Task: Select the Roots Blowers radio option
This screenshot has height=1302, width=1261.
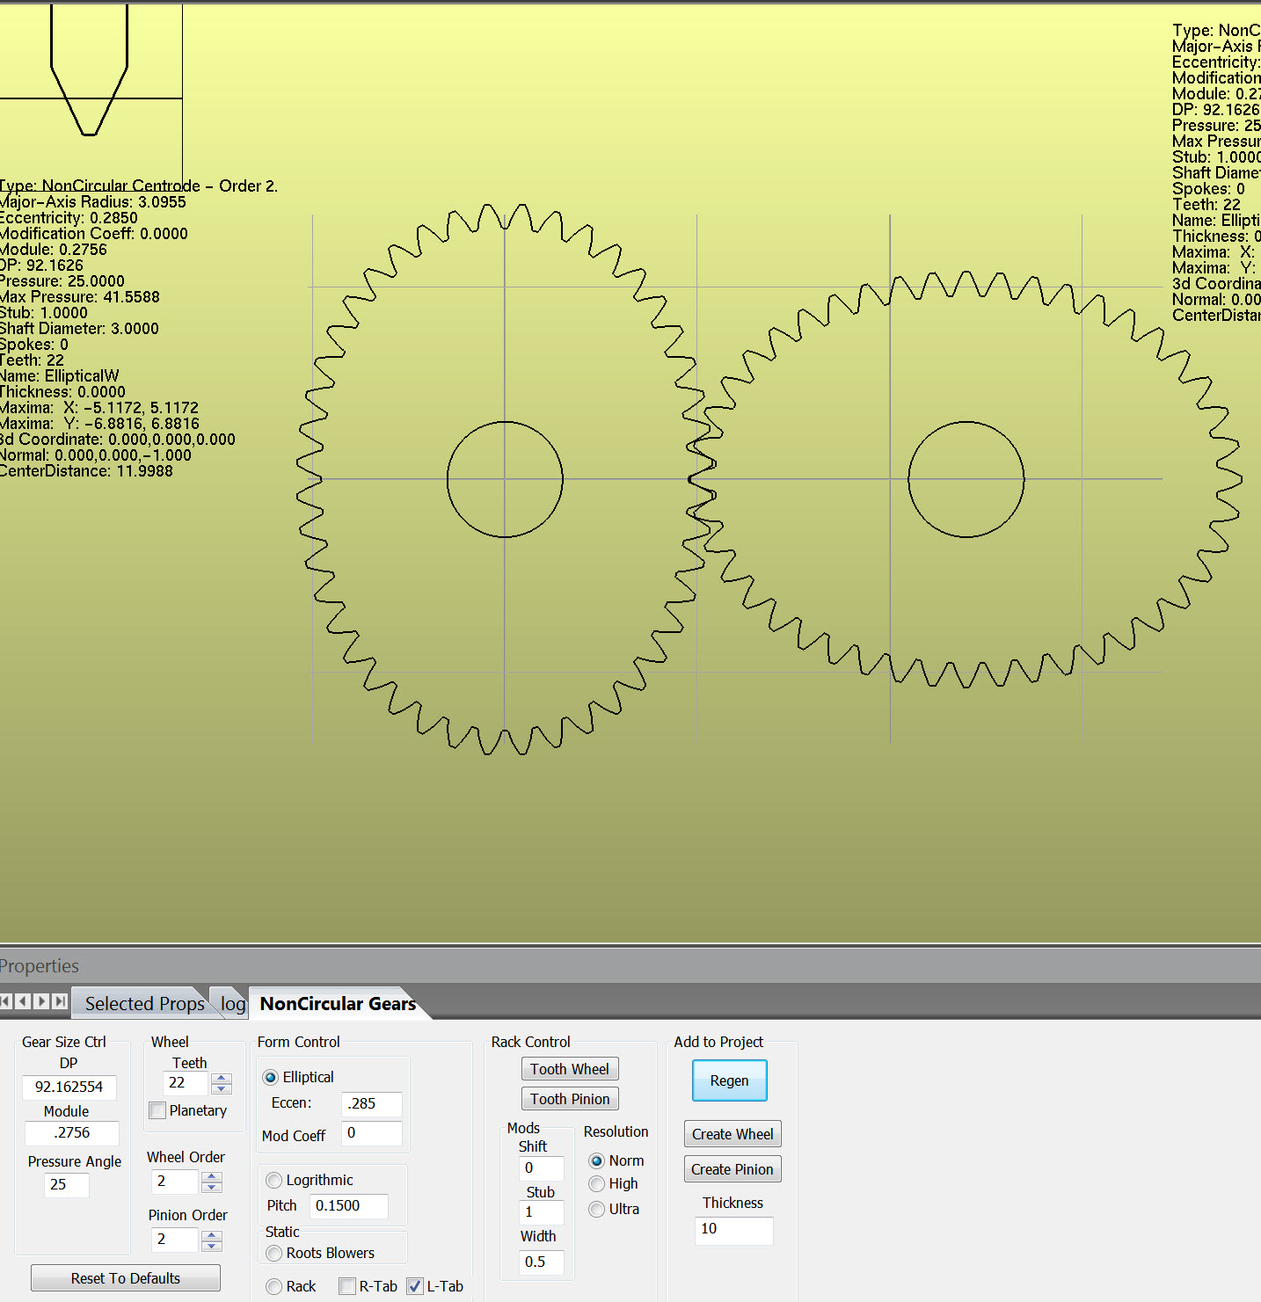Action: pyautogui.click(x=274, y=1253)
